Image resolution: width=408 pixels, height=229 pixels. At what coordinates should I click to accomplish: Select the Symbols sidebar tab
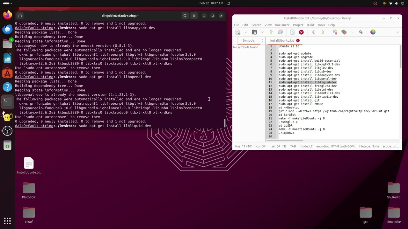pos(249,40)
